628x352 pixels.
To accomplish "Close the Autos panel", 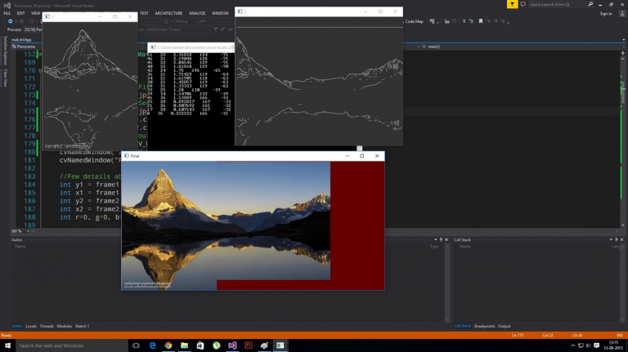I will click(446, 239).
